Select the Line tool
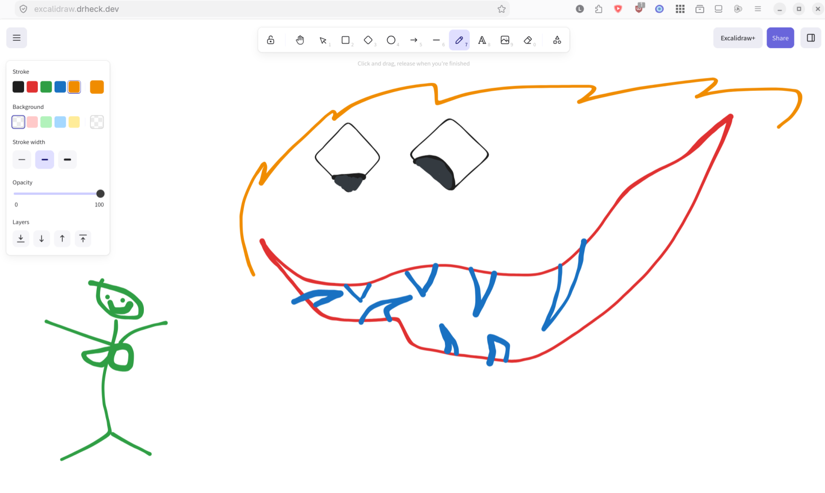The height and width of the screenshot is (493, 825). coord(437,40)
